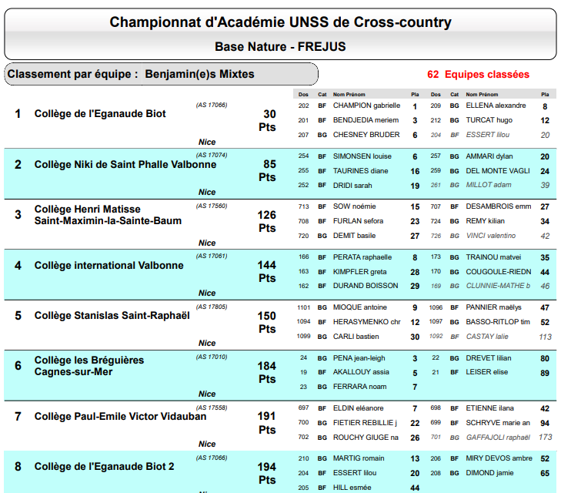Image resolution: width=561 pixels, height=493 pixels.
Task: Click runner 'ETIENNE ilana'
Action: pyautogui.click(x=489, y=408)
